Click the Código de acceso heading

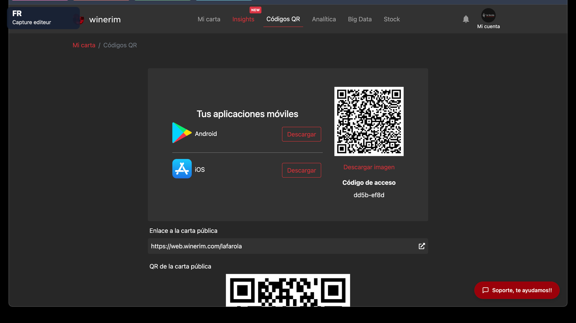coord(369,183)
